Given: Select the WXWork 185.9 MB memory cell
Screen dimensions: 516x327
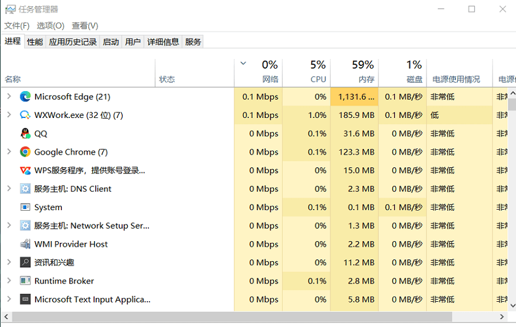Looking at the screenshot, I should [354, 115].
